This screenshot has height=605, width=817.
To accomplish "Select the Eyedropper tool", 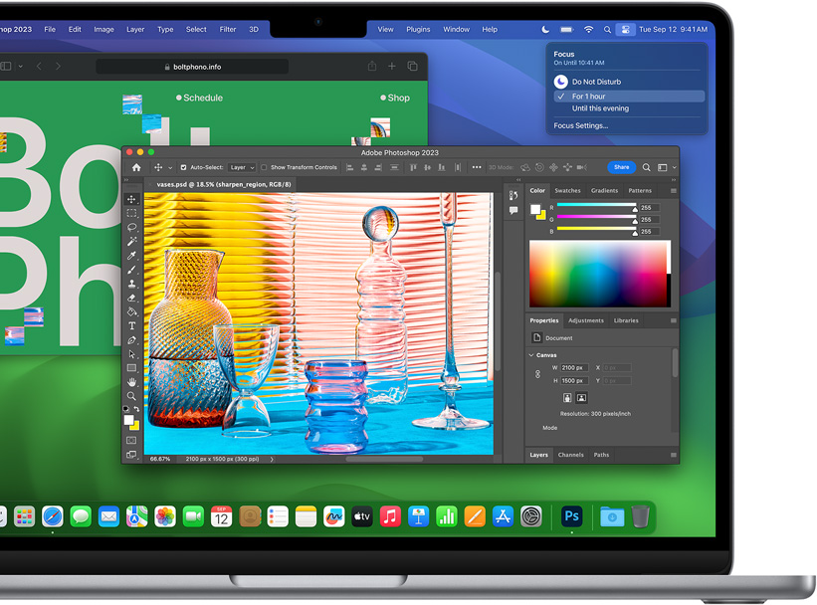I will [x=131, y=256].
